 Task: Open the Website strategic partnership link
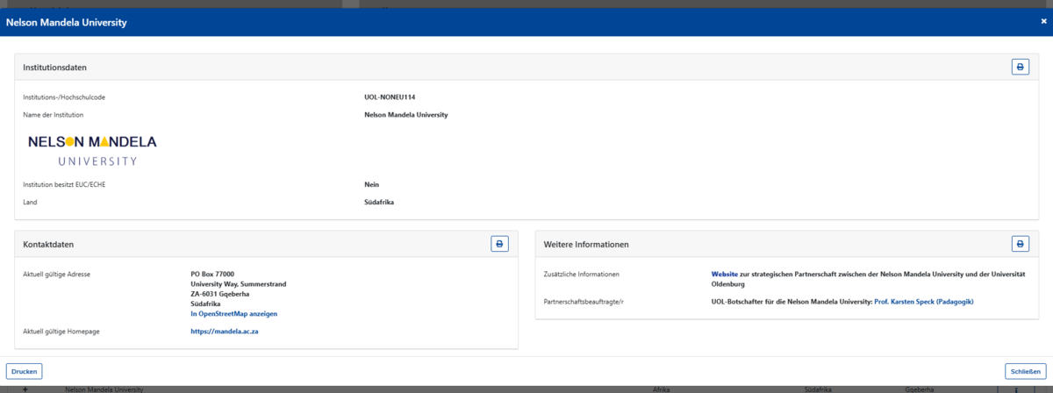point(724,274)
